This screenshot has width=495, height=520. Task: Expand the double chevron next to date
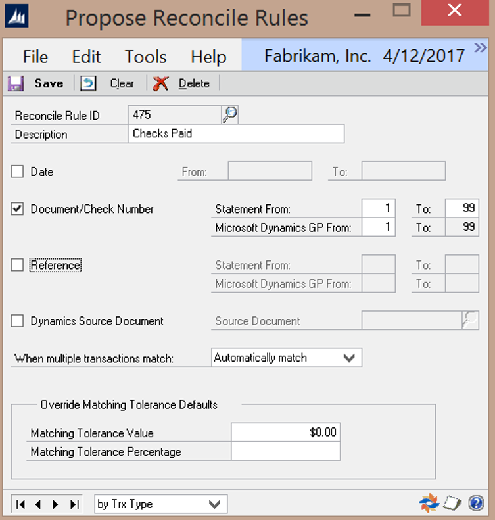point(479,48)
